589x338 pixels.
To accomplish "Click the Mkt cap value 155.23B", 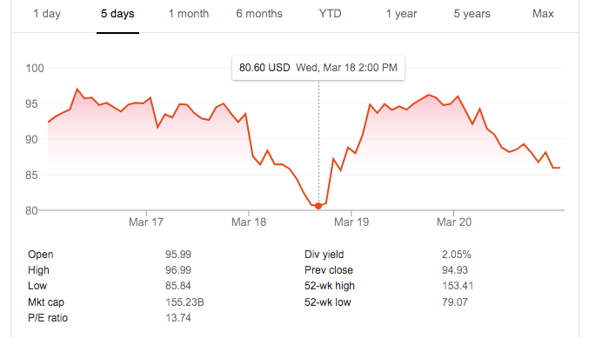I will coord(184,302).
